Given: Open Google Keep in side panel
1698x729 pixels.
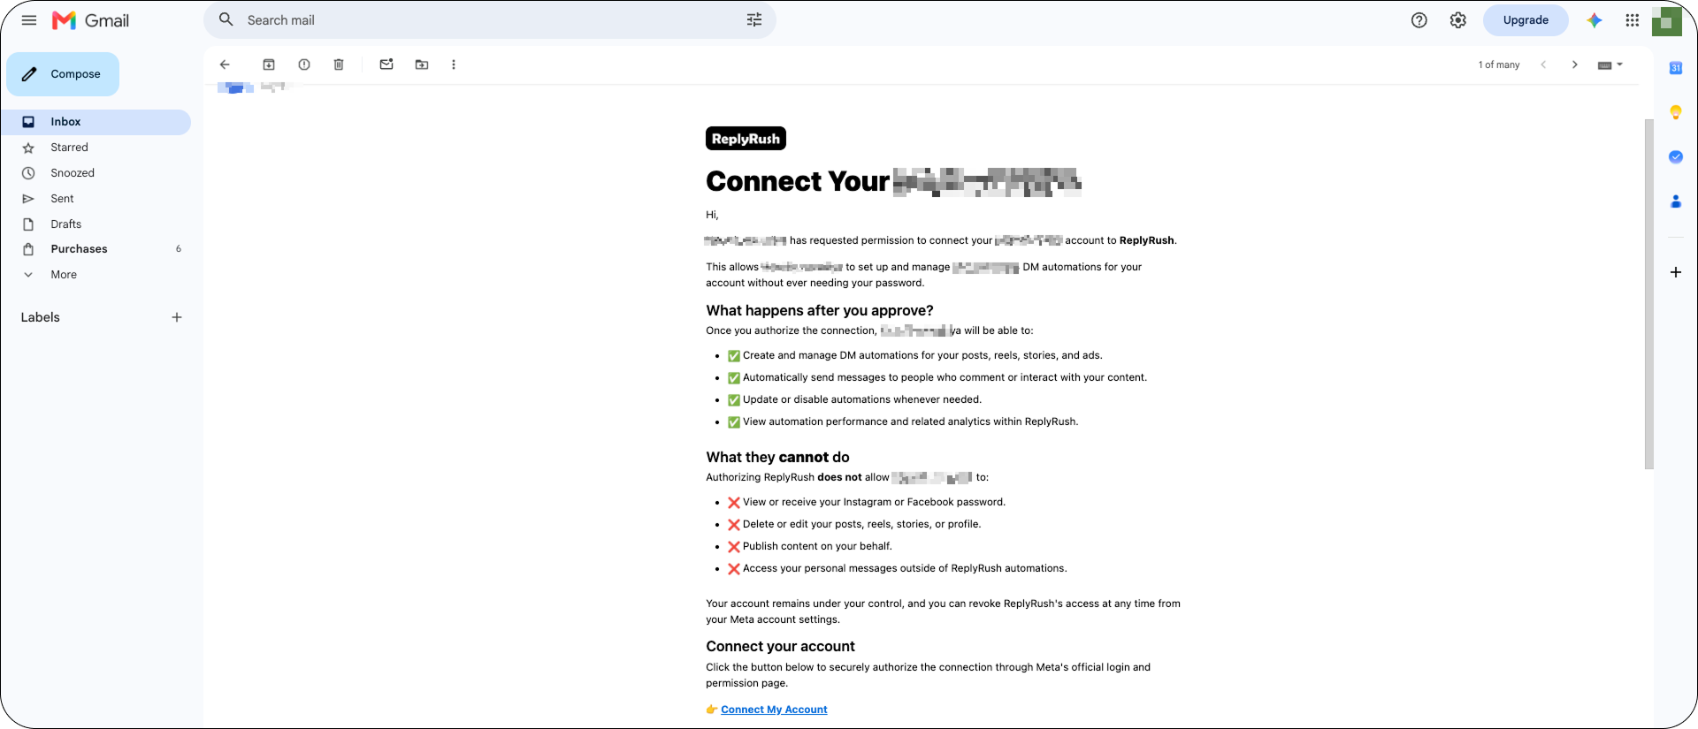Looking at the screenshot, I should coord(1676,112).
